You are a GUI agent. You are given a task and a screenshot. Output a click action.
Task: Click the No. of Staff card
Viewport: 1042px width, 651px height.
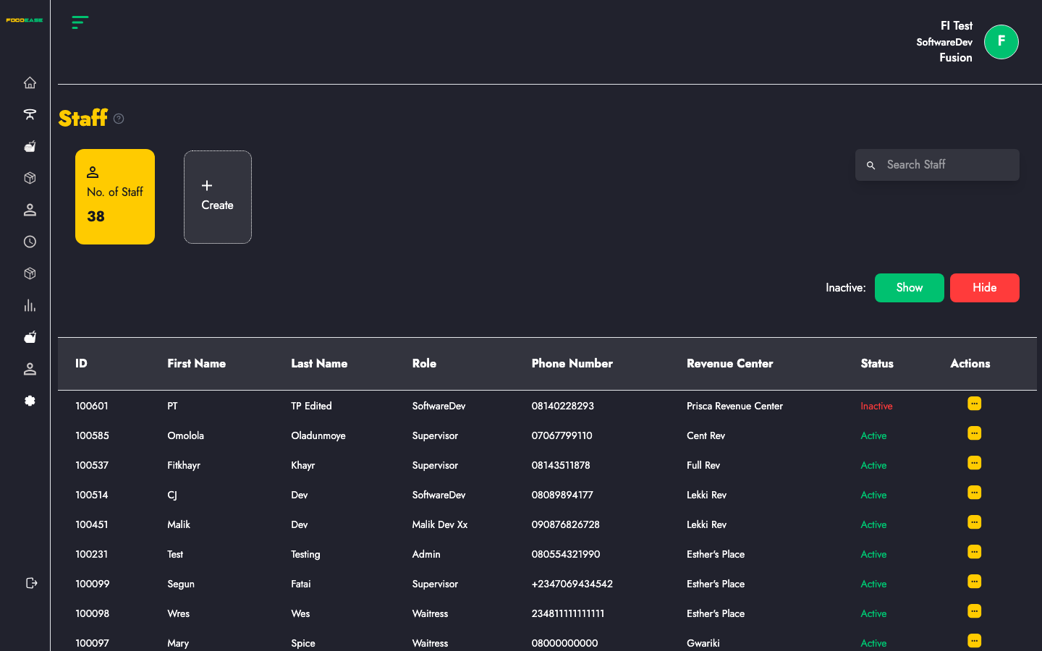[115, 197]
